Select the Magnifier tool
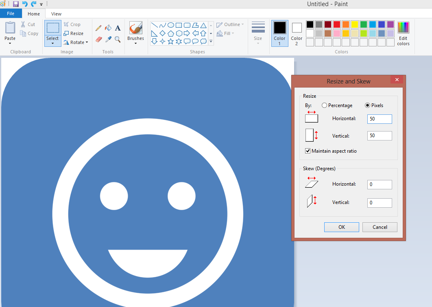432x307 pixels. point(118,39)
